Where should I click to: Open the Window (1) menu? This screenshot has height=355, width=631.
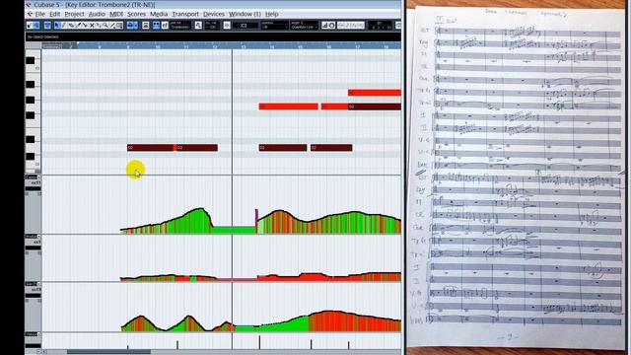[245, 14]
